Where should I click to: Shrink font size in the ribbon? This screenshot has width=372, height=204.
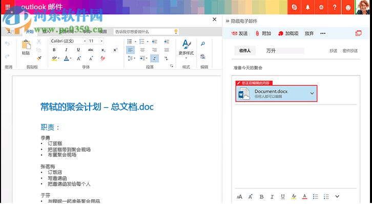pyautogui.click(x=91, y=58)
